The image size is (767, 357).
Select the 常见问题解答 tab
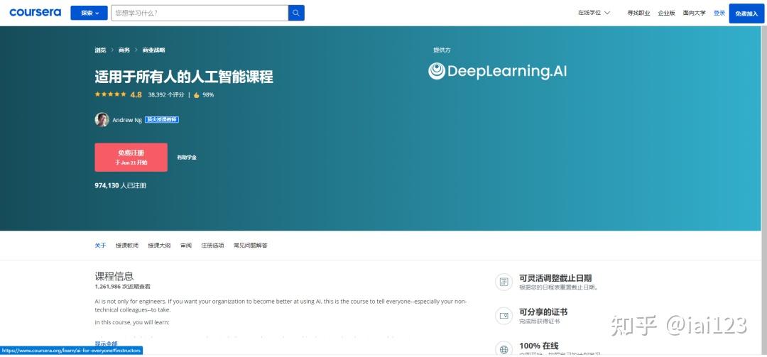(251, 246)
